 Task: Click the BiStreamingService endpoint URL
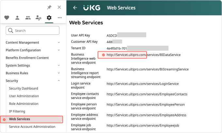pyautogui.click(x=148, y=69)
